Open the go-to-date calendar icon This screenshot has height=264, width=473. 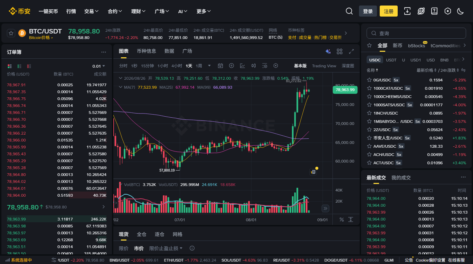tap(220, 66)
